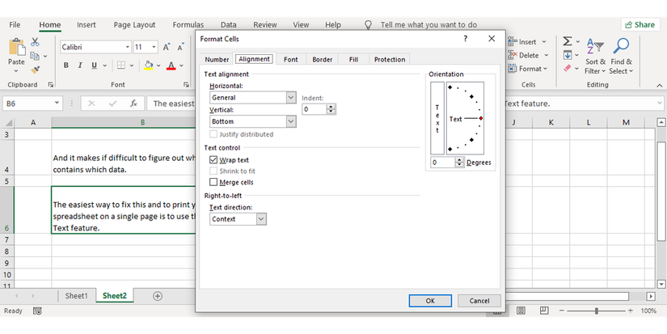Open Find & Select
667x334 pixels.
[x=621, y=56]
